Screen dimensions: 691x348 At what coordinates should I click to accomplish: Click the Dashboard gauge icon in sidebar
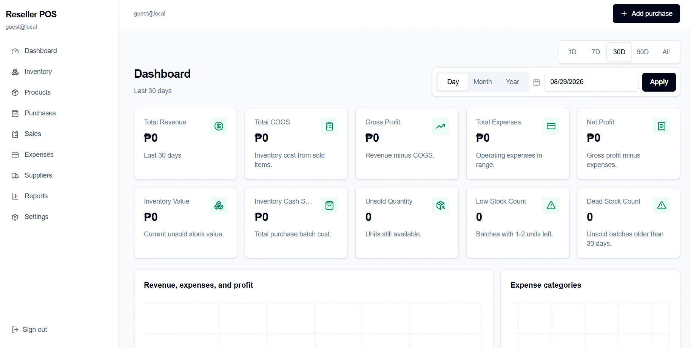15,51
